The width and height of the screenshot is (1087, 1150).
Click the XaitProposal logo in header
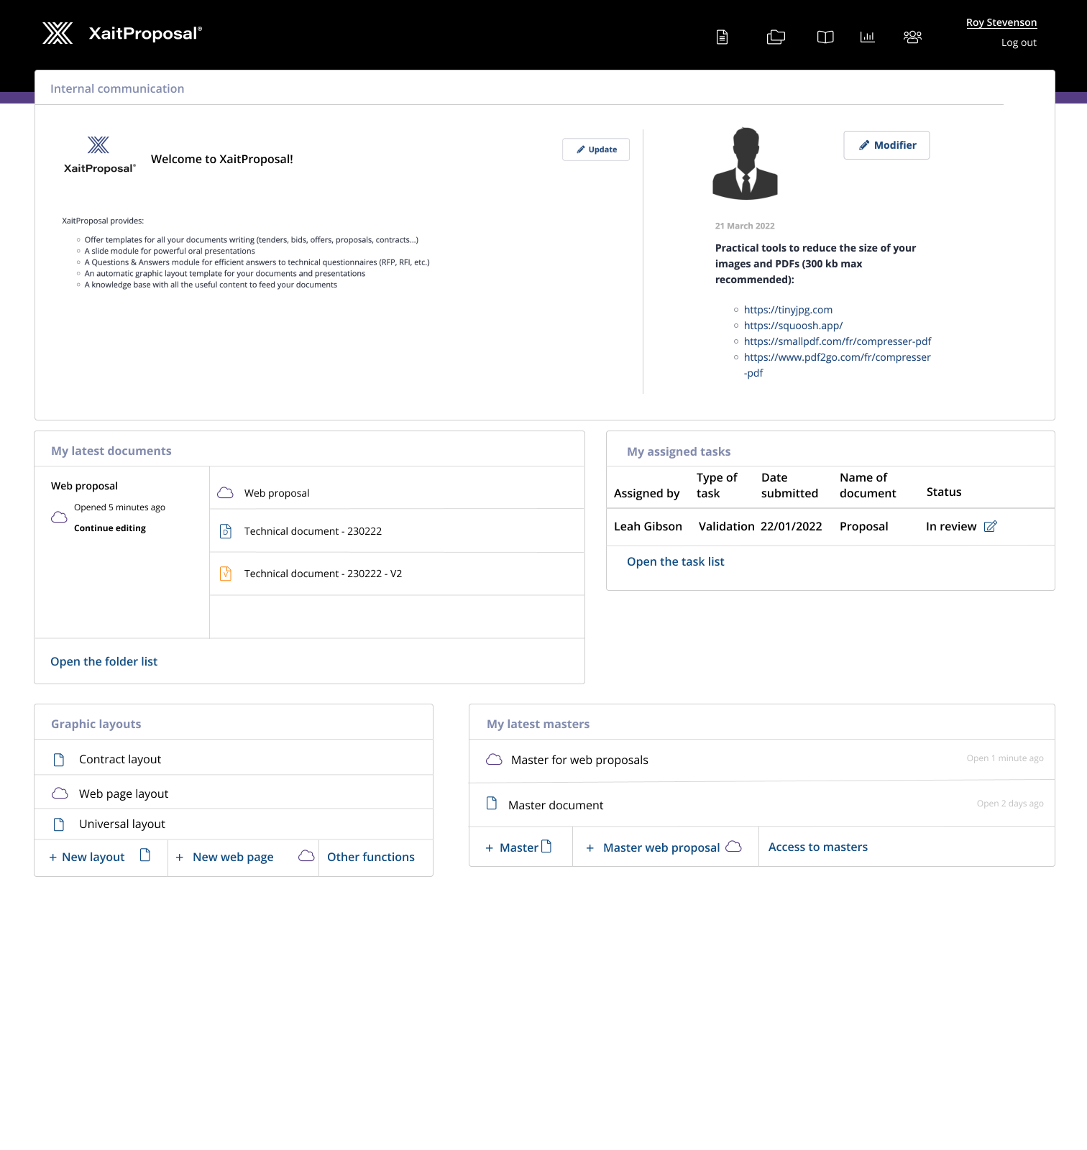(122, 33)
